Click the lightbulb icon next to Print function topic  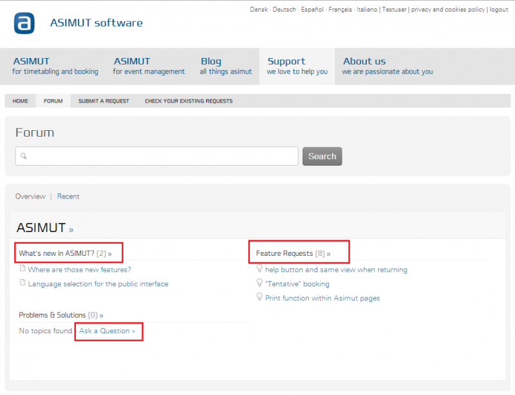tap(260, 298)
